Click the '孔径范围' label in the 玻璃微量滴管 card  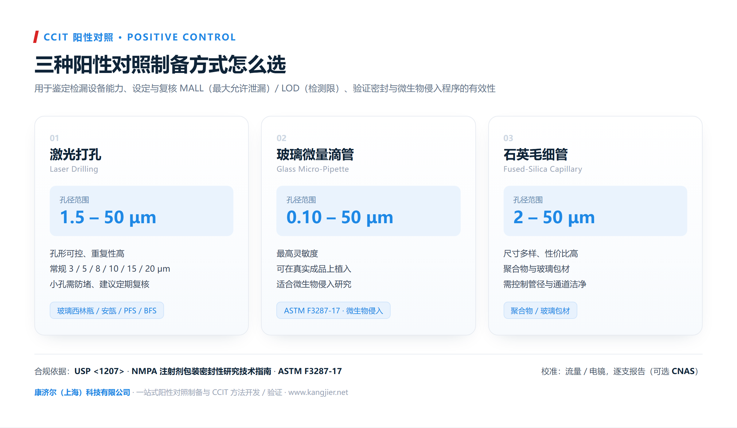point(301,200)
